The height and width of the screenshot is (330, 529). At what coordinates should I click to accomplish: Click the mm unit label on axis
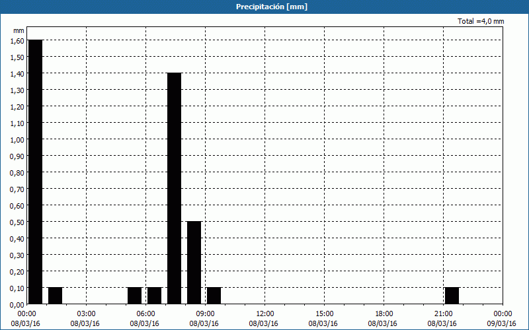(19, 30)
